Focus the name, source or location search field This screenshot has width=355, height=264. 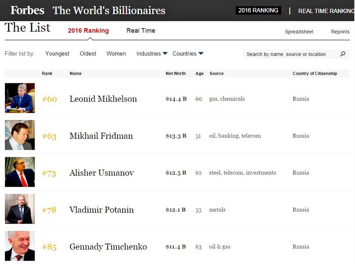(292, 54)
